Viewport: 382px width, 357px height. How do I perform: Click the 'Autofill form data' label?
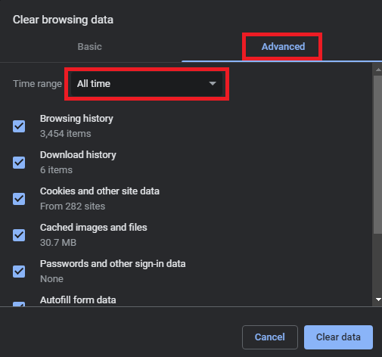(x=78, y=300)
